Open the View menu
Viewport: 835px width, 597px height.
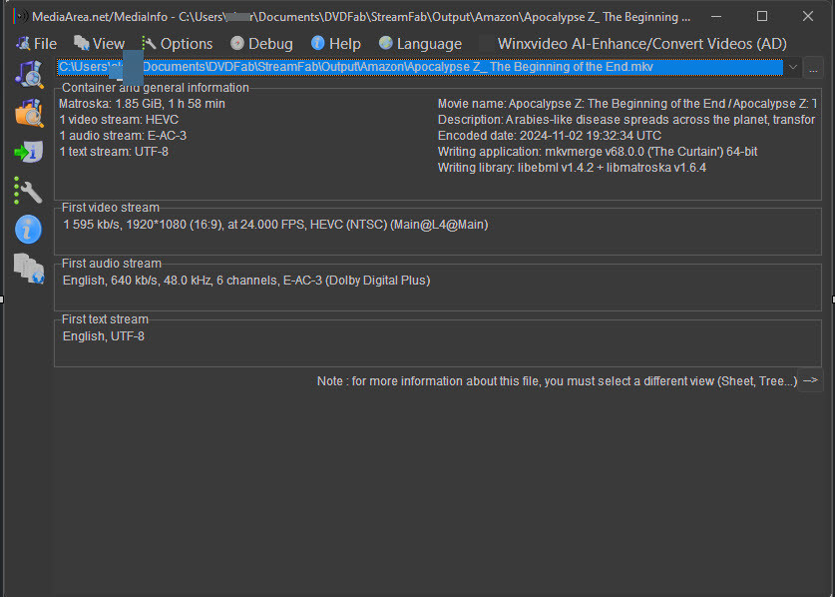pyautogui.click(x=99, y=44)
